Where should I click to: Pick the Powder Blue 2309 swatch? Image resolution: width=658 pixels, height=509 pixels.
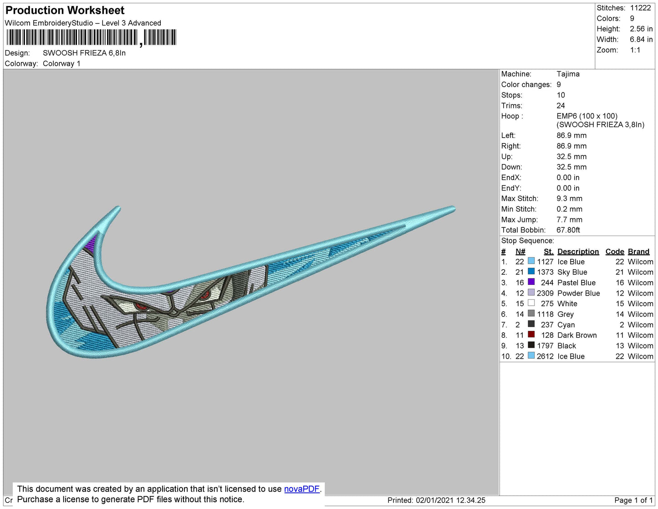(x=531, y=293)
